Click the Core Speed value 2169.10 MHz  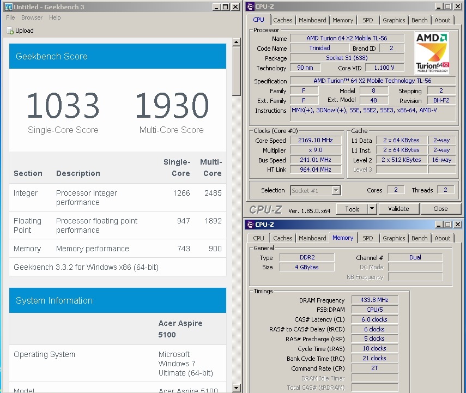pos(316,140)
